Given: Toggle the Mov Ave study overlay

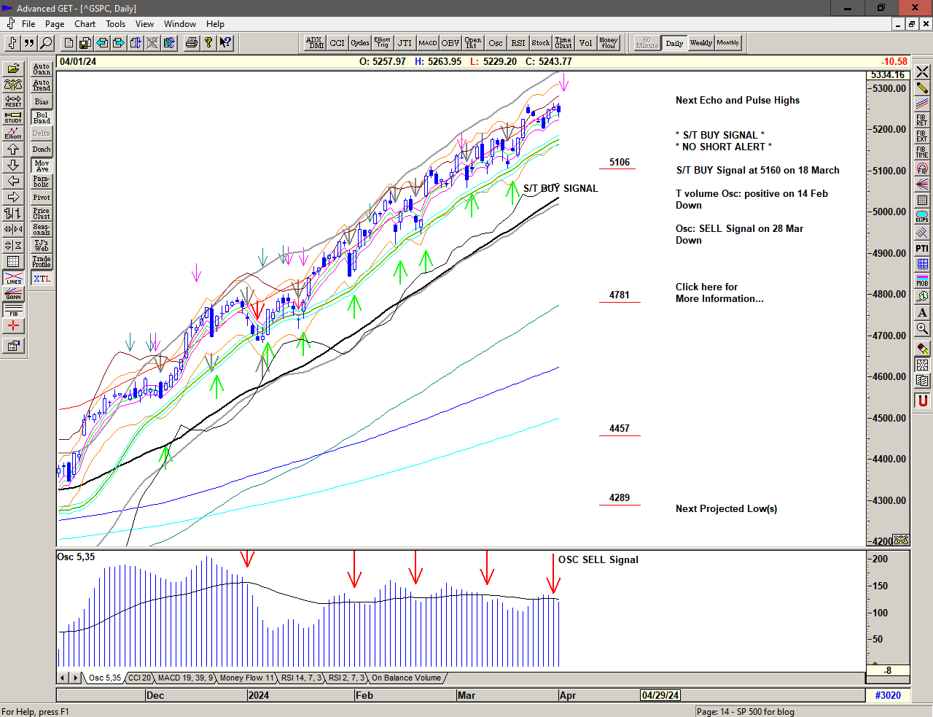Looking at the screenshot, I should click(42, 166).
